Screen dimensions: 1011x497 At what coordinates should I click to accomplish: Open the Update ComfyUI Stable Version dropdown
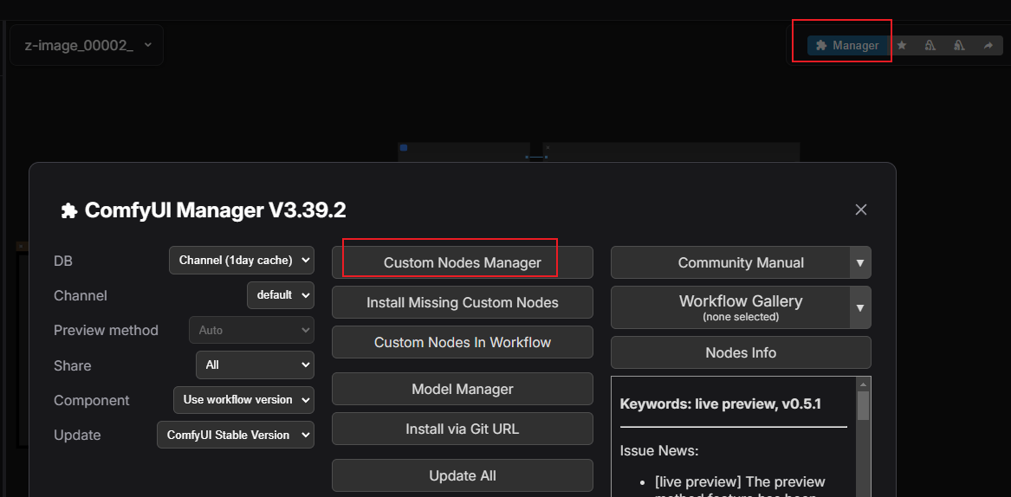pyautogui.click(x=236, y=435)
